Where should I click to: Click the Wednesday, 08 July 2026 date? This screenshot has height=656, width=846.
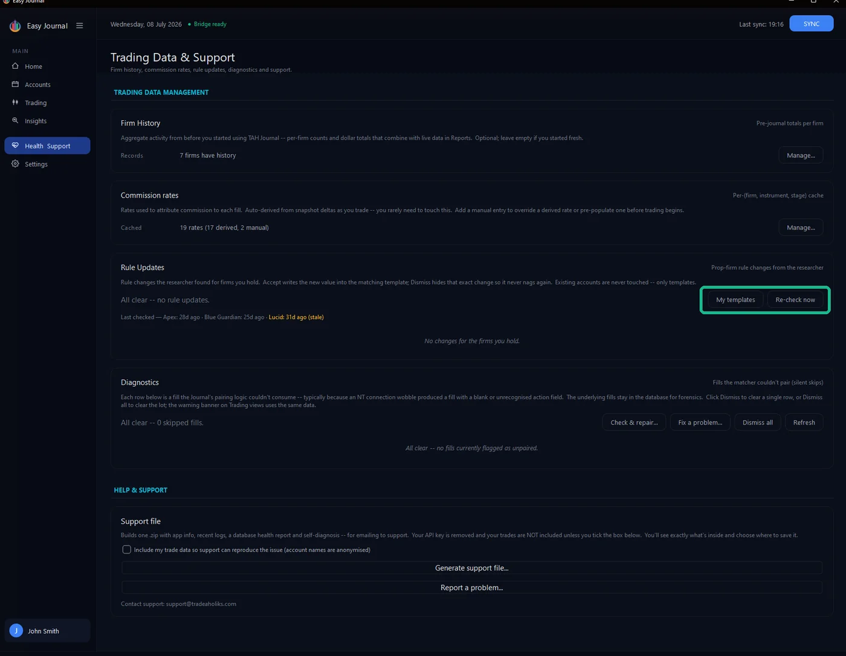tap(146, 24)
